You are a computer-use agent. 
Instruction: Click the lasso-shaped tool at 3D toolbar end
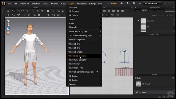(63, 11)
